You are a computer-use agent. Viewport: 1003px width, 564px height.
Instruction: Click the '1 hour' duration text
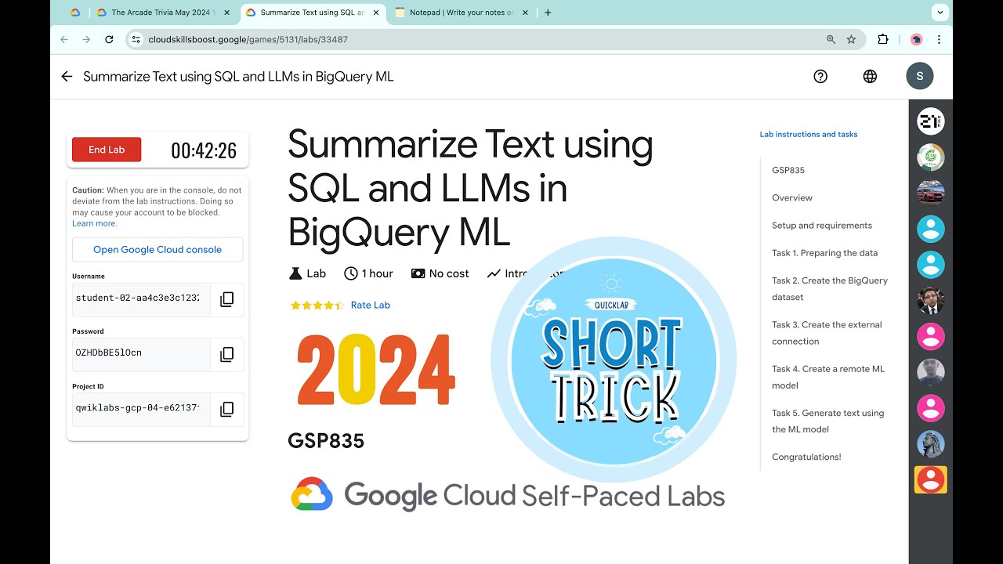tap(378, 273)
